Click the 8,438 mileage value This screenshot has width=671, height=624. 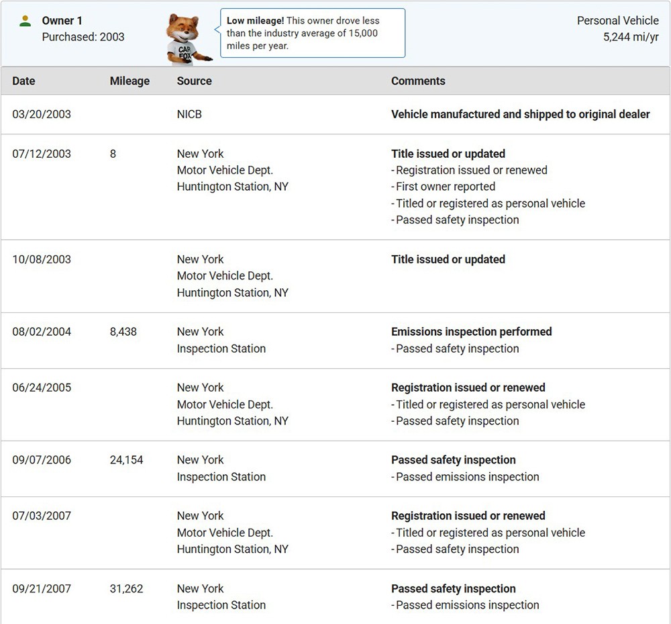click(x=123, y=332)
